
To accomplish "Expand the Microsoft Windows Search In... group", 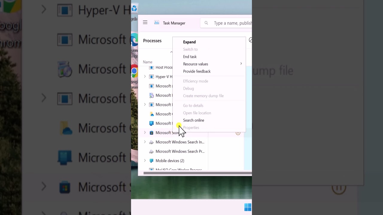I will [145, 142].
